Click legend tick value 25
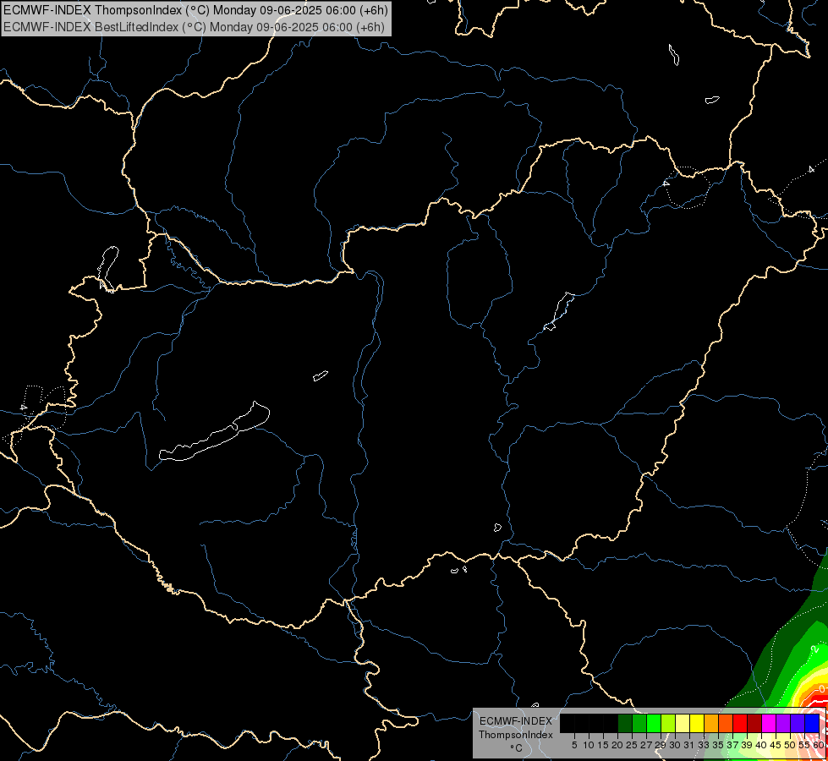 (632, 745)
